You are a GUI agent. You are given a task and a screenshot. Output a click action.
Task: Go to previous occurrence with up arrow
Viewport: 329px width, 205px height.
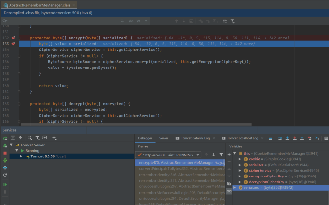pyautogui.click(x=176, y=21)
